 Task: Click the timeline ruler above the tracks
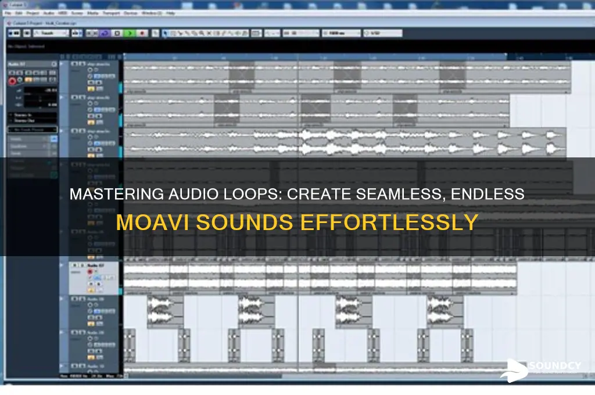pyautogui.click(x=315, y=58)
